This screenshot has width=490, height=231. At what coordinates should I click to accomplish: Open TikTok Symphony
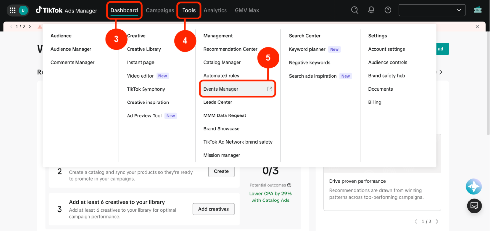click(146, 89)
